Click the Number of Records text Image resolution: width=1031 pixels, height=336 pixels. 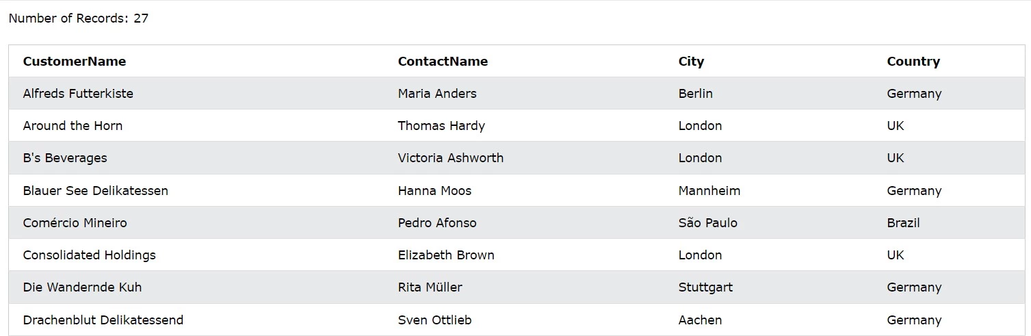(78, 18)
